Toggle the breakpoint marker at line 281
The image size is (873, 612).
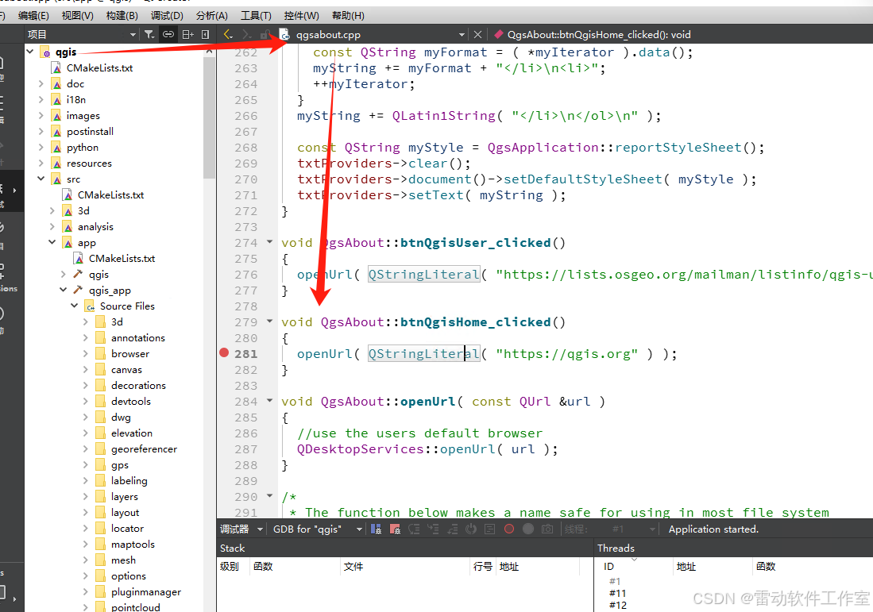tap(224, 352)
